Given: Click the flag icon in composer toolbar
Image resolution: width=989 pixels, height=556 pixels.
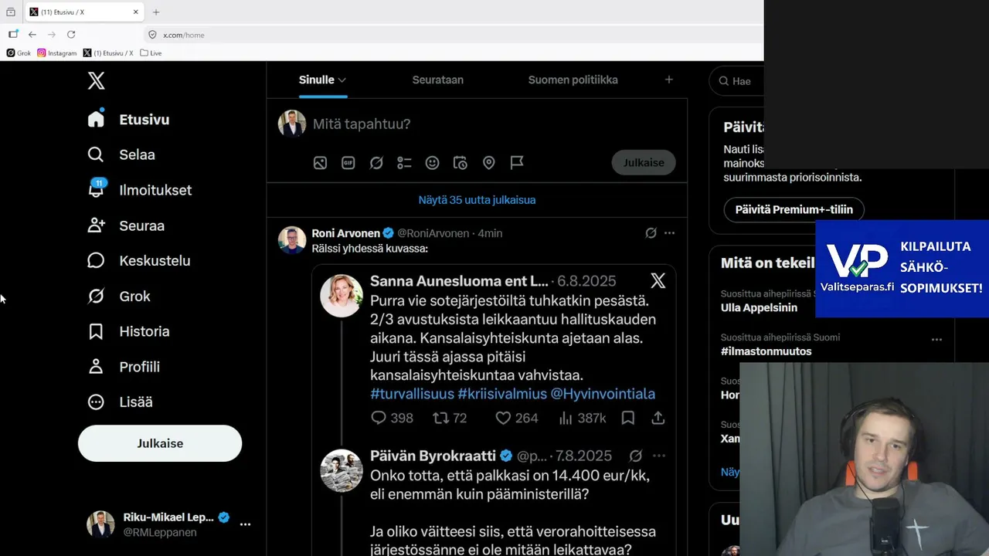Looking at the screenshot, I should pos(517,163).
